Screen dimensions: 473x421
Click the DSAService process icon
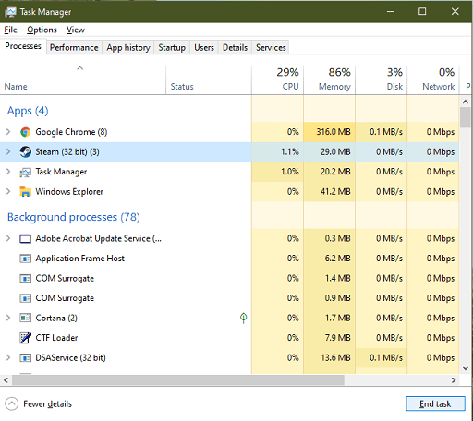tap(25, 358)
